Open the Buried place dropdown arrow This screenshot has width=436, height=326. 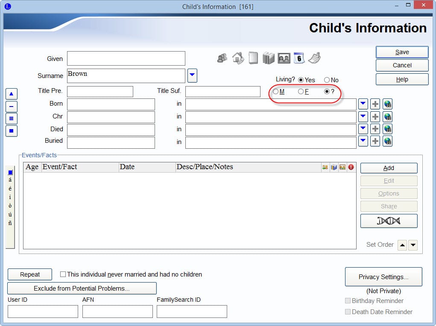tap(363, 141)
